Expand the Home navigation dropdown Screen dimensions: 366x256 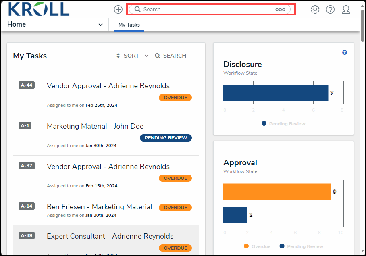(x=100, y=25)
